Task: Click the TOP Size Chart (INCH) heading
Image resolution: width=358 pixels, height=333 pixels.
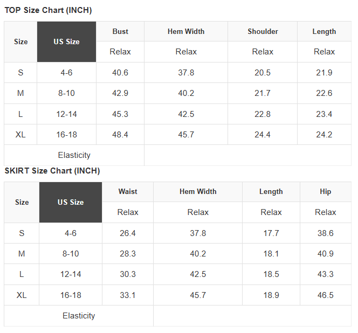Action: (x=48, y=10)
